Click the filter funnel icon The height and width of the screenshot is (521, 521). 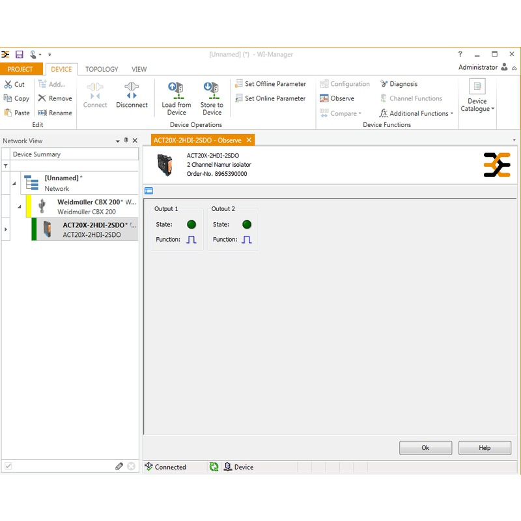coord(6,165)
